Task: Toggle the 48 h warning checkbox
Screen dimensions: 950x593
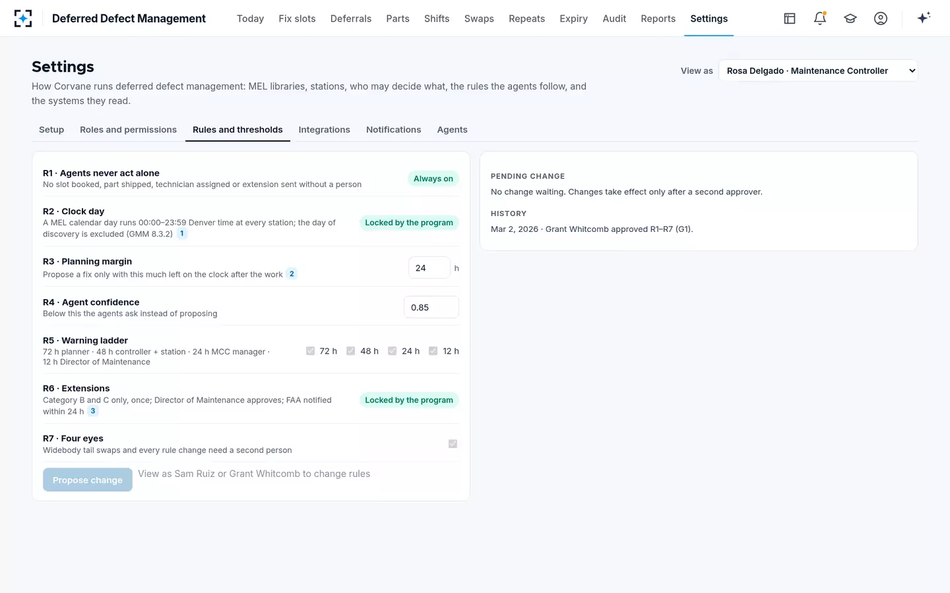Action: click(351, 351)
